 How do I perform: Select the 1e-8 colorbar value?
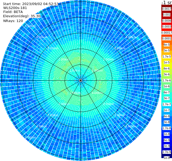pos(167,134)
